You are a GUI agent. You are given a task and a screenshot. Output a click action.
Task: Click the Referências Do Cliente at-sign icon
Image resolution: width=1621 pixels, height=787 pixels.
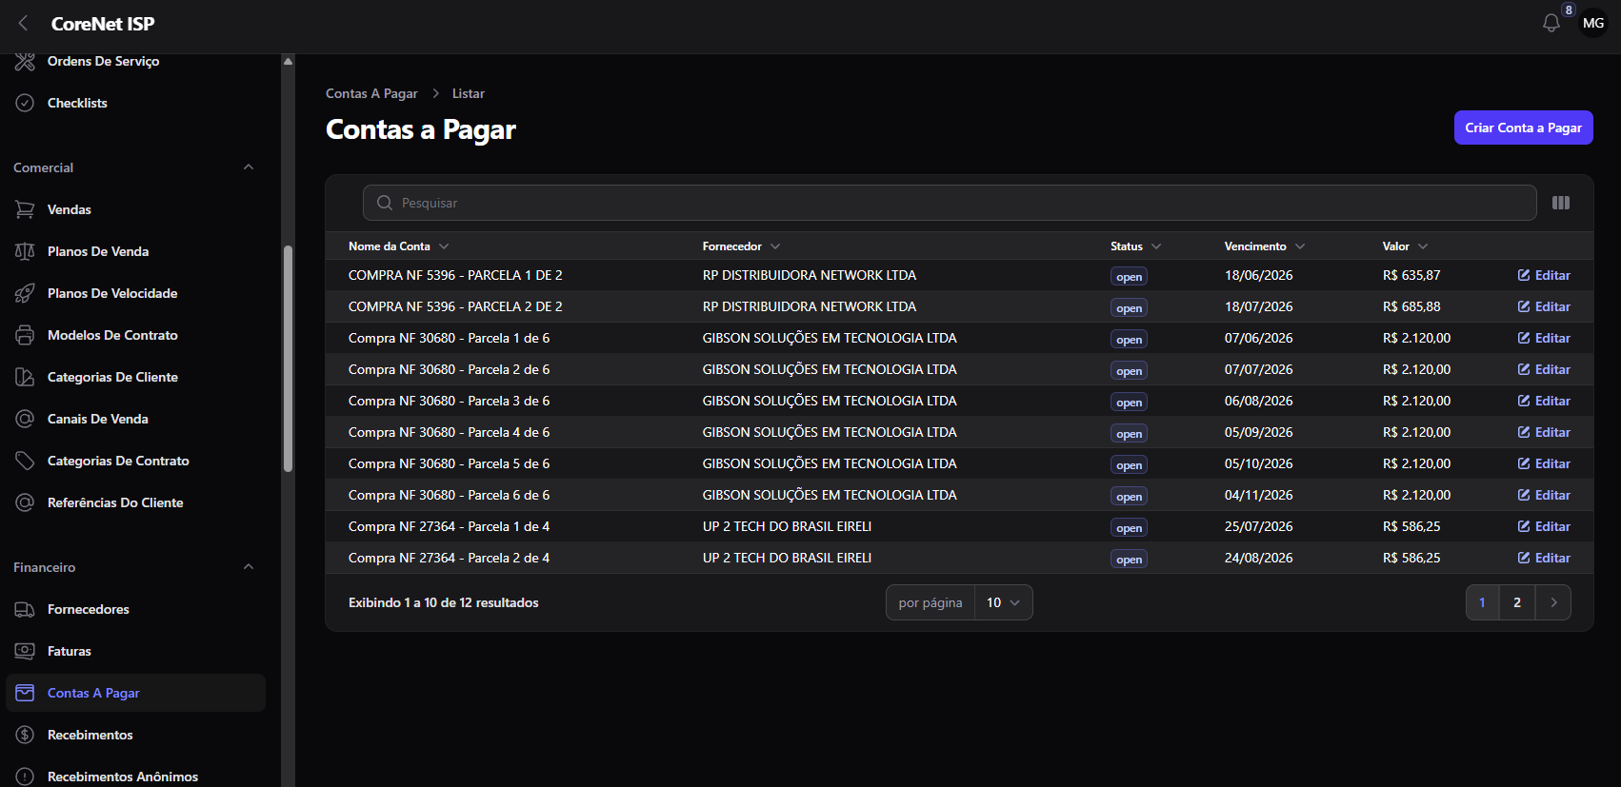tap(25, 502)
